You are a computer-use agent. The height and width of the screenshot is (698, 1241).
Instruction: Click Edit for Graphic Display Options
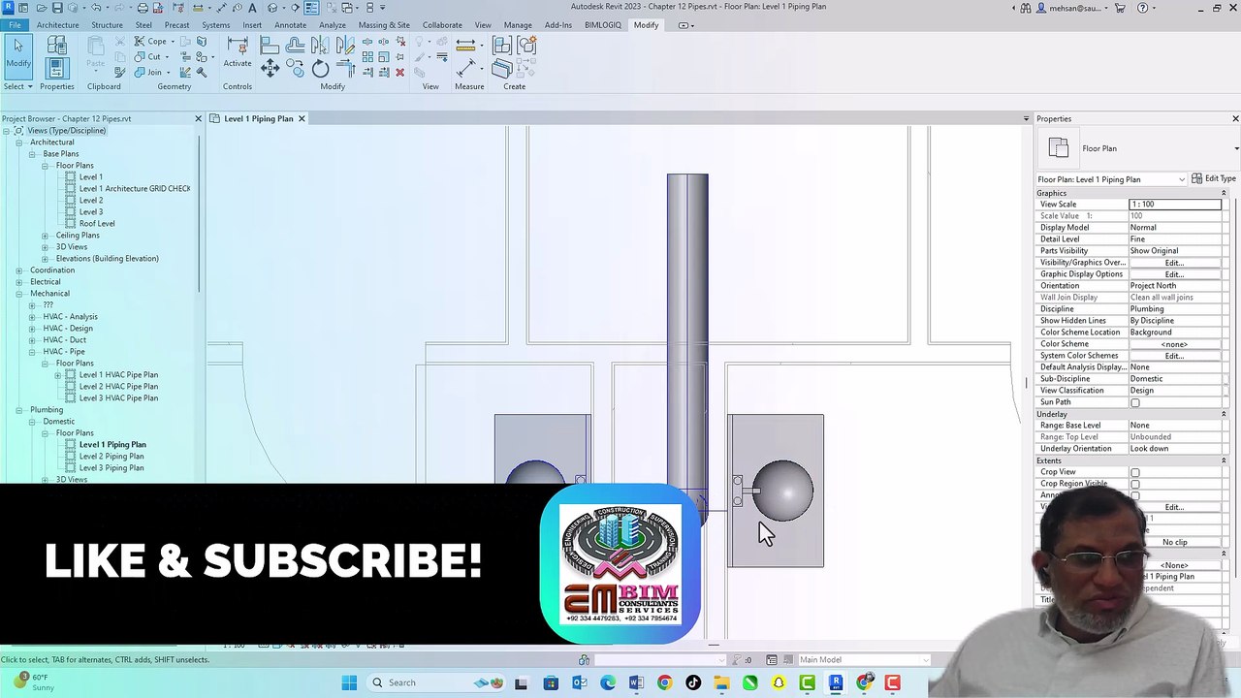(x=1174, y=274)
